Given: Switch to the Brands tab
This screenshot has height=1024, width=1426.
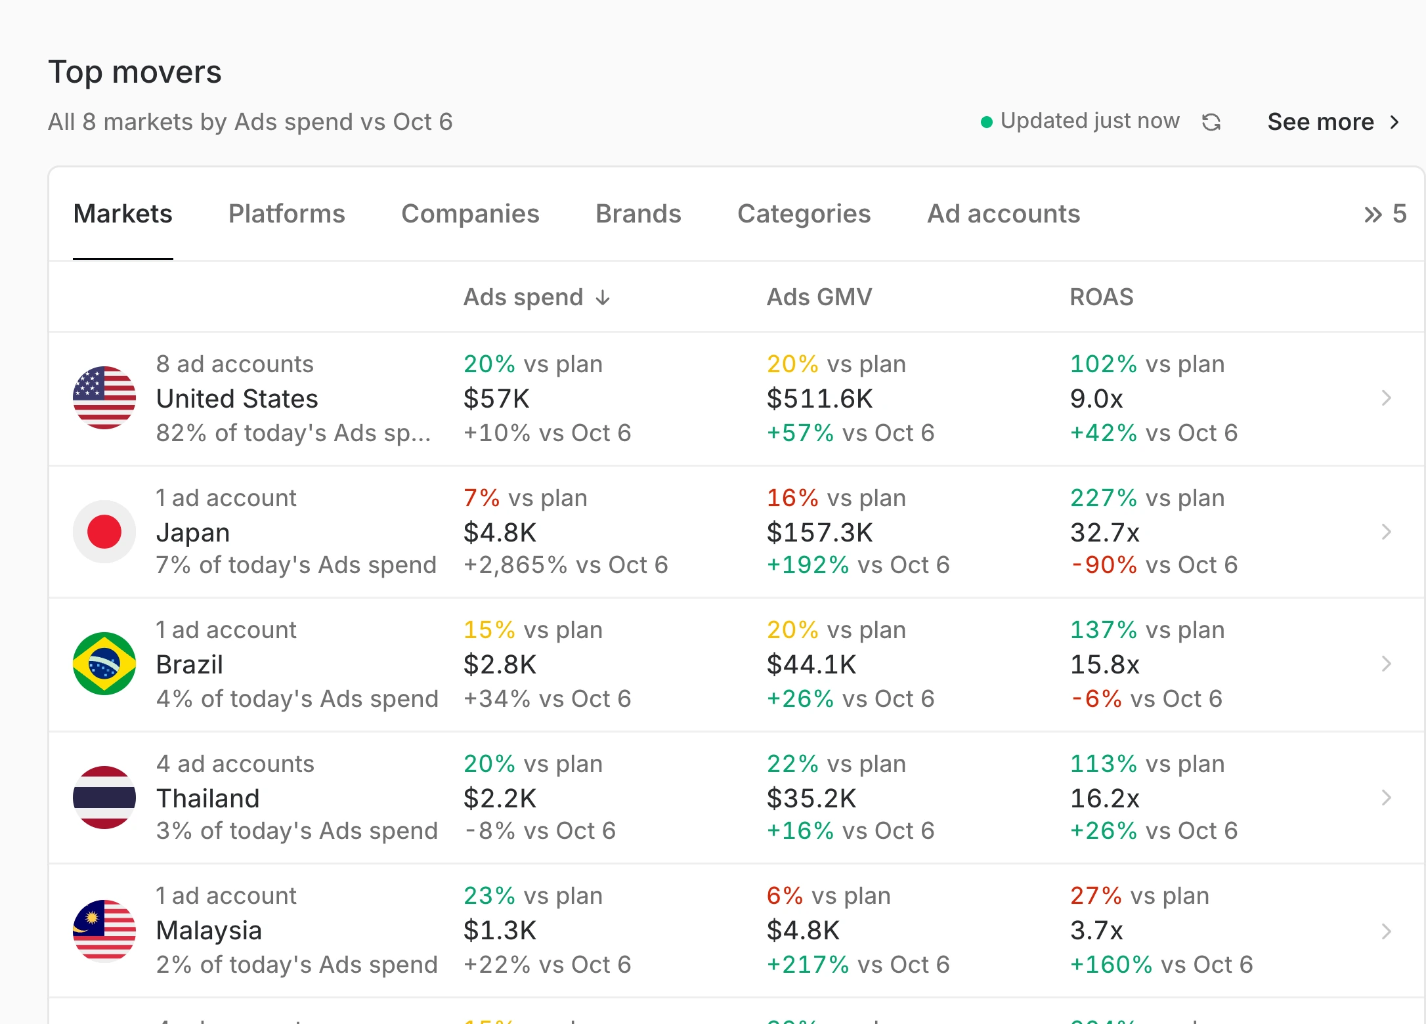Looking at the screenshot, I should pyautogui.click(x=638, y=214).
